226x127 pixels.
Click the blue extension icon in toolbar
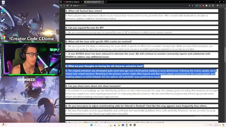pyautogui.click(x=197, y=6)
